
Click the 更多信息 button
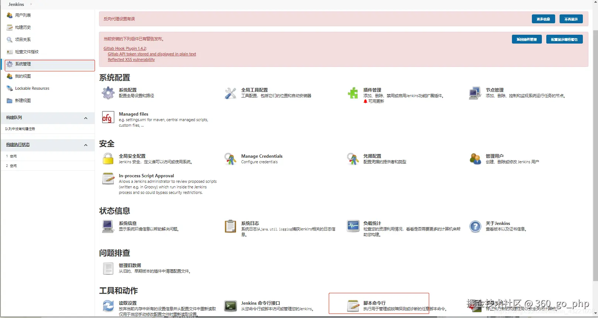pos(543,19)
